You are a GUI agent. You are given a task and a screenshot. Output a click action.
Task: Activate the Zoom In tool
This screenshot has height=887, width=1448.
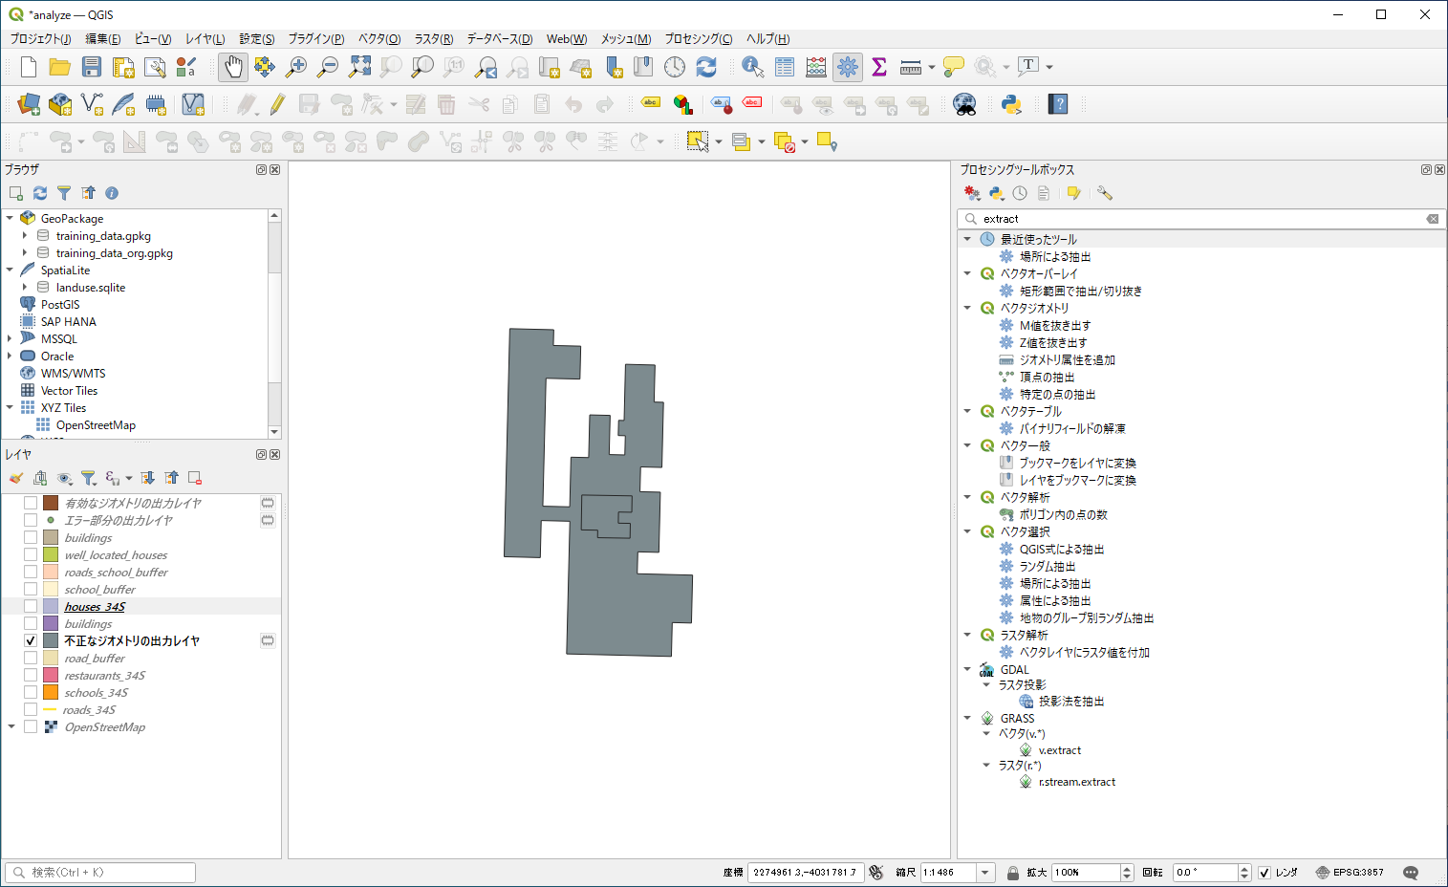[x=295, y=67]
